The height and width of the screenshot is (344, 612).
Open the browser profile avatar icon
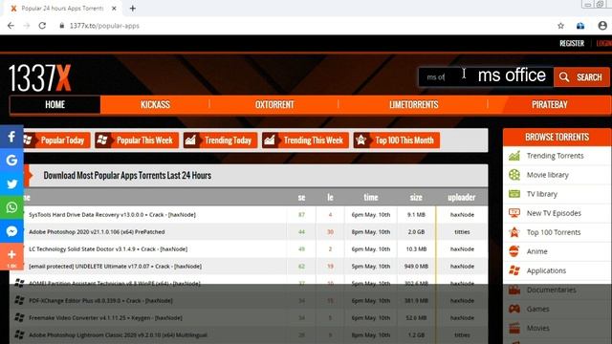tap(602, 26)
